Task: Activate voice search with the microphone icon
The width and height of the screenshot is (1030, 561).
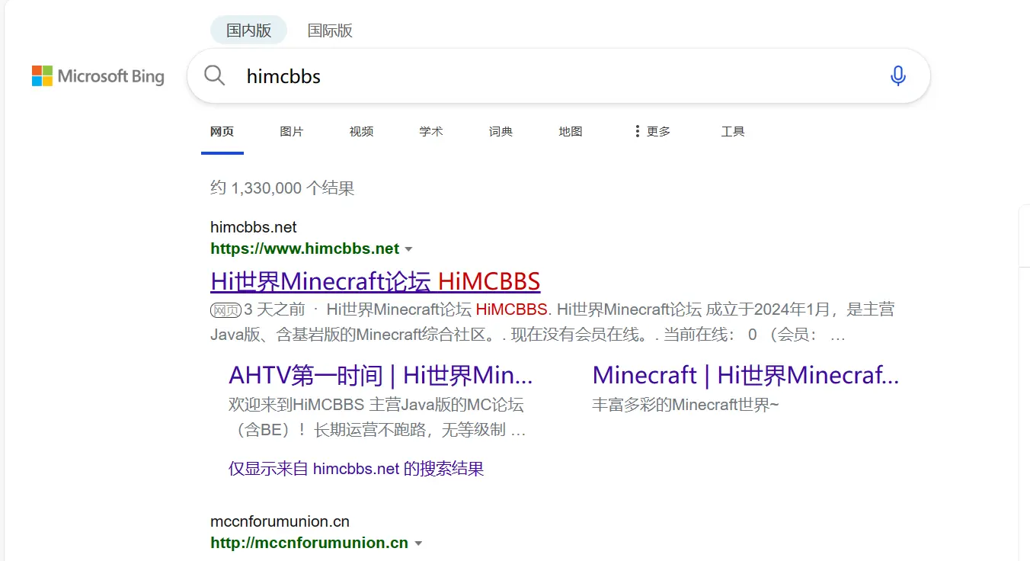Action: [897, 75]
